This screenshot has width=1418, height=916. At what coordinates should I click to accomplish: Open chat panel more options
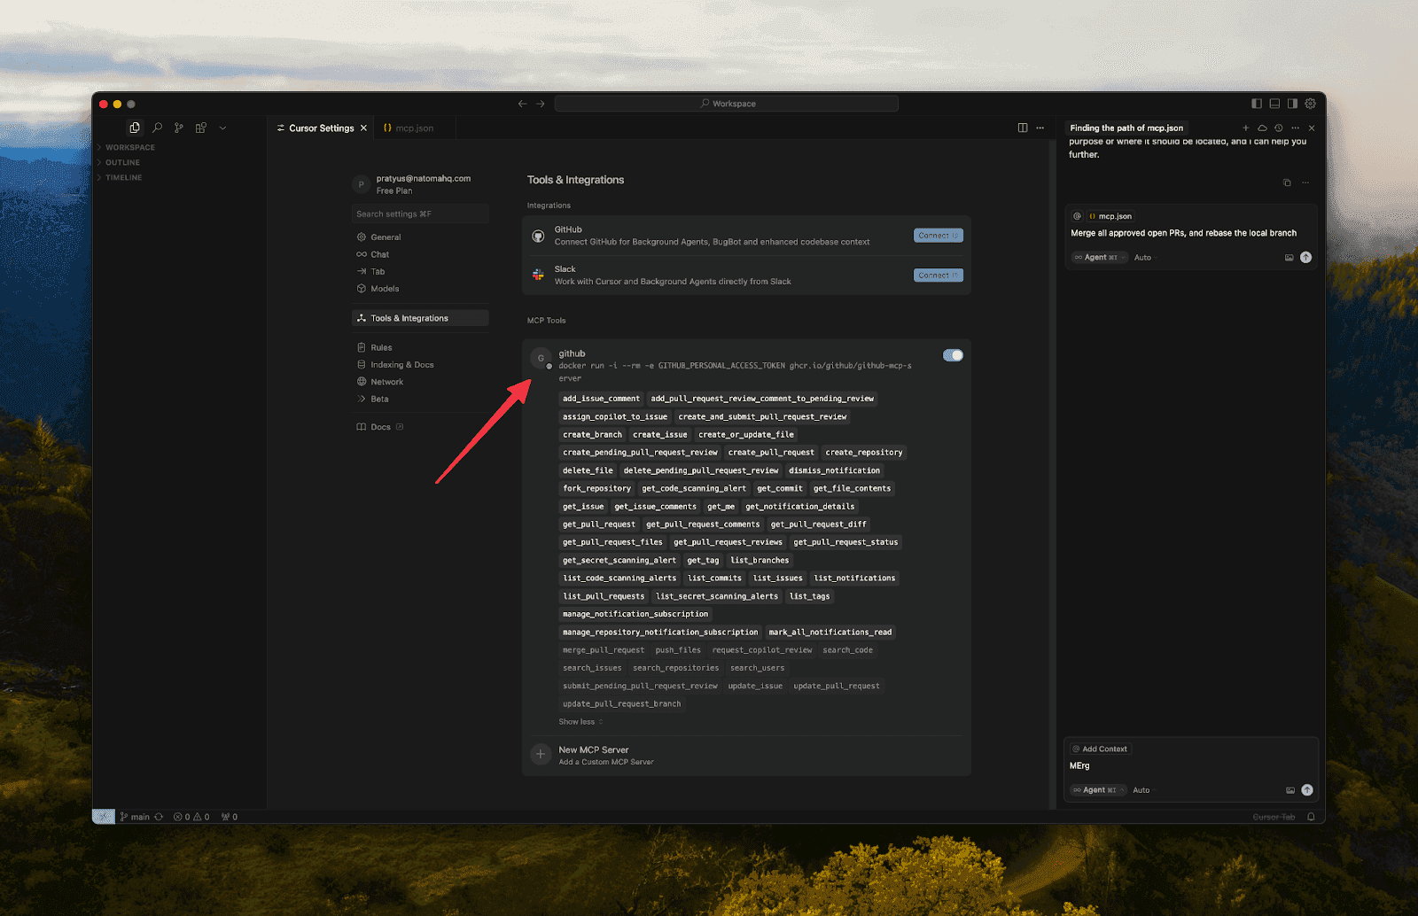click(1295, 128)
